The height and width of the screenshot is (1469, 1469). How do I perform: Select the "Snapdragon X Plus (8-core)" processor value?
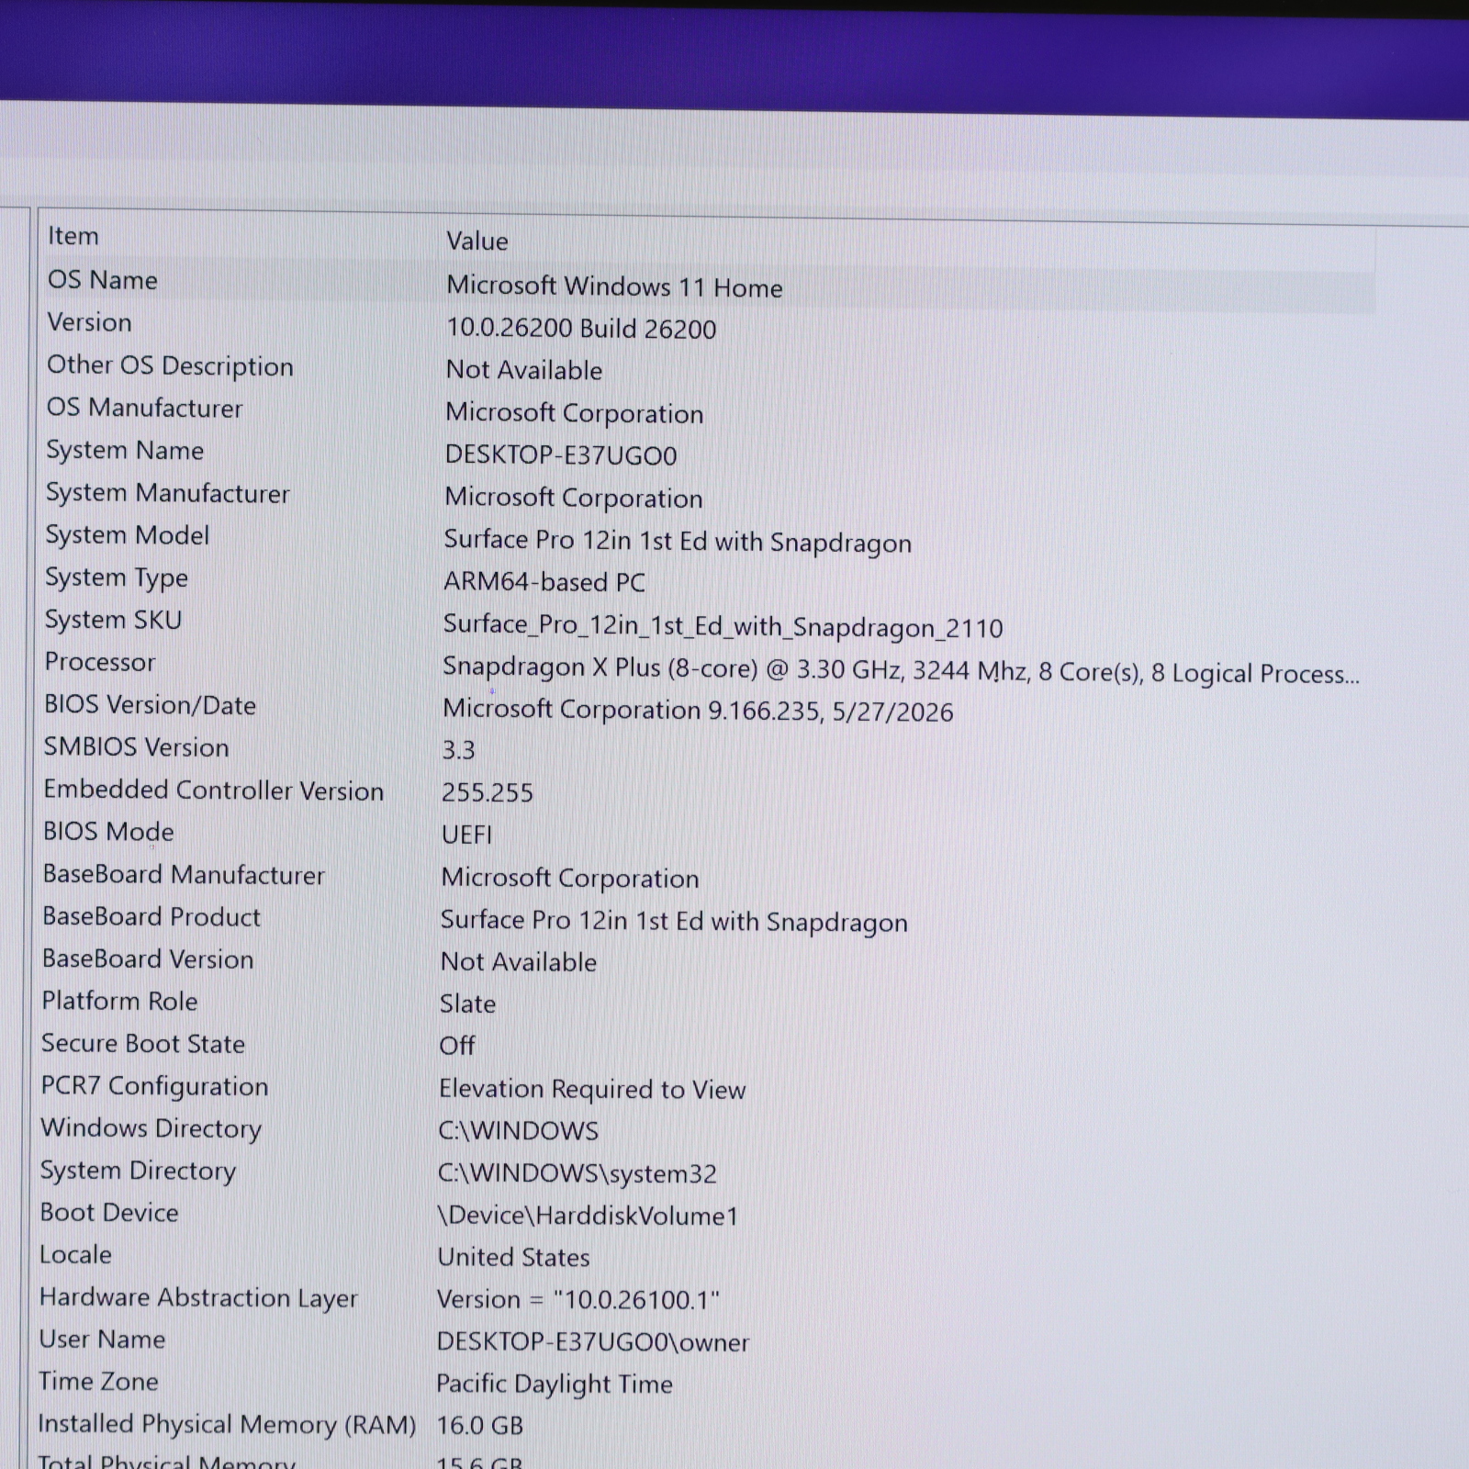pyautogui.click(x=901, y=670)
